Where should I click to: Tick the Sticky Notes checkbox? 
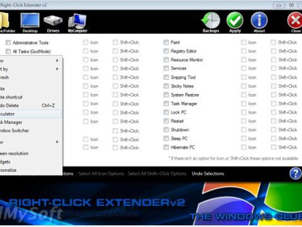pos(166,86)
